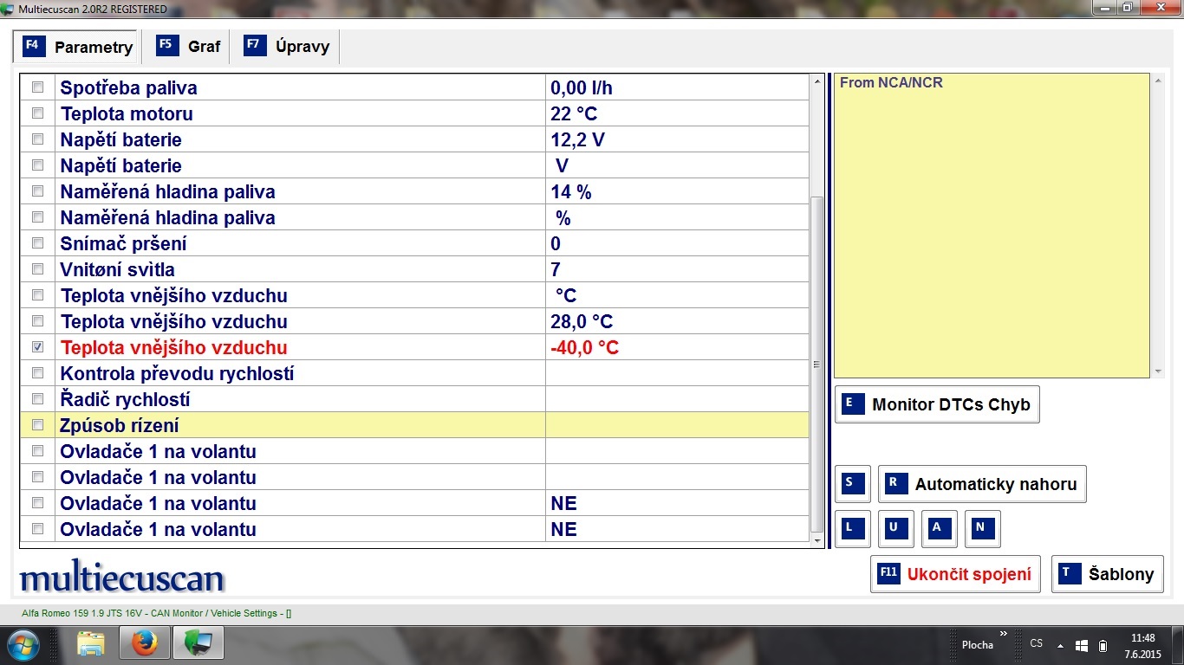Click the N shortcut button
Viewport: 1184px width, 665px height.
pos(983,528)
